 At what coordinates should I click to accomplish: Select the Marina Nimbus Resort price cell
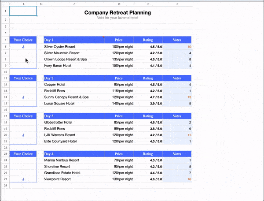point(118,160)
